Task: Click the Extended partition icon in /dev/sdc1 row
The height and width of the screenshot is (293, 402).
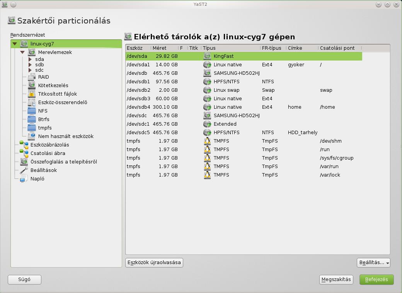Action: coord(207,124)
